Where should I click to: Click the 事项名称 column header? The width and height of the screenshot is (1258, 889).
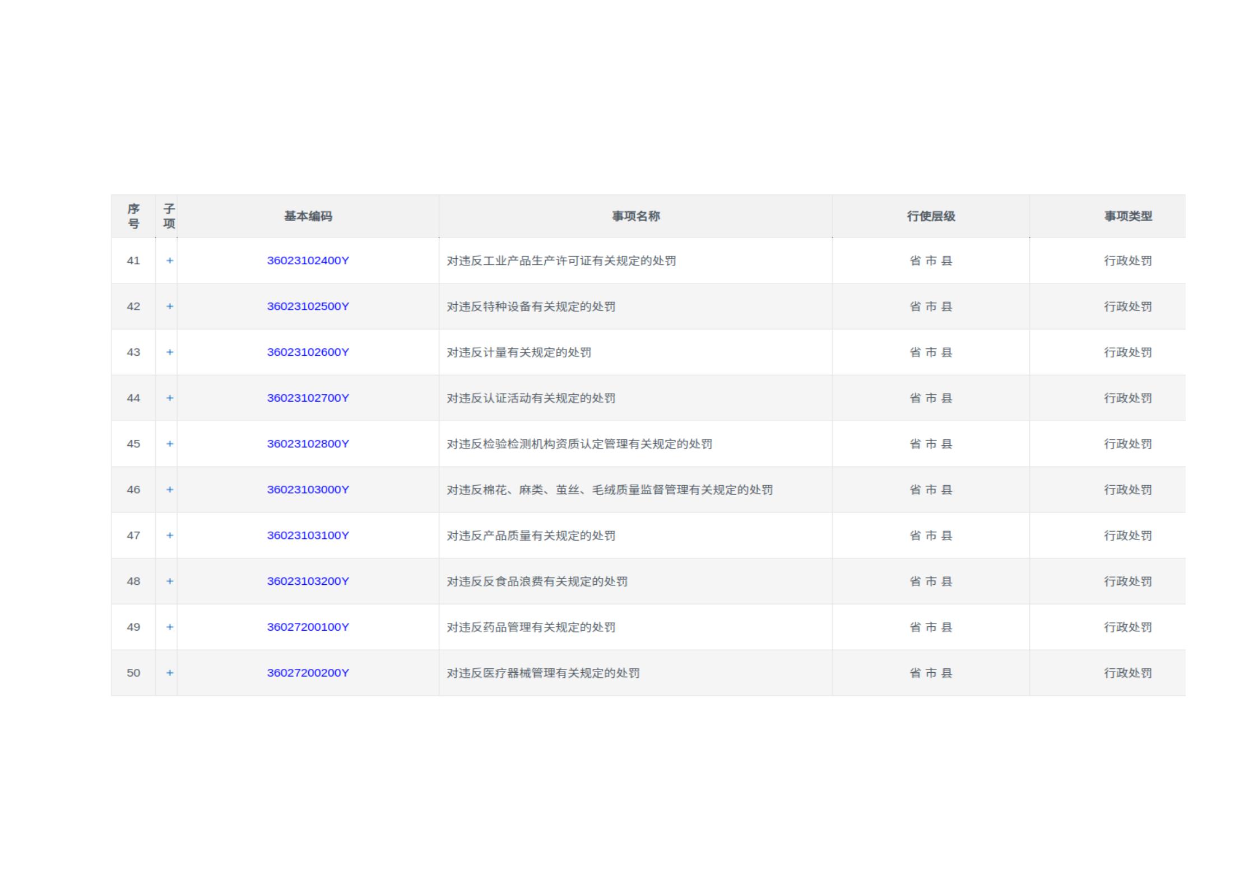(x=635, y=216)
